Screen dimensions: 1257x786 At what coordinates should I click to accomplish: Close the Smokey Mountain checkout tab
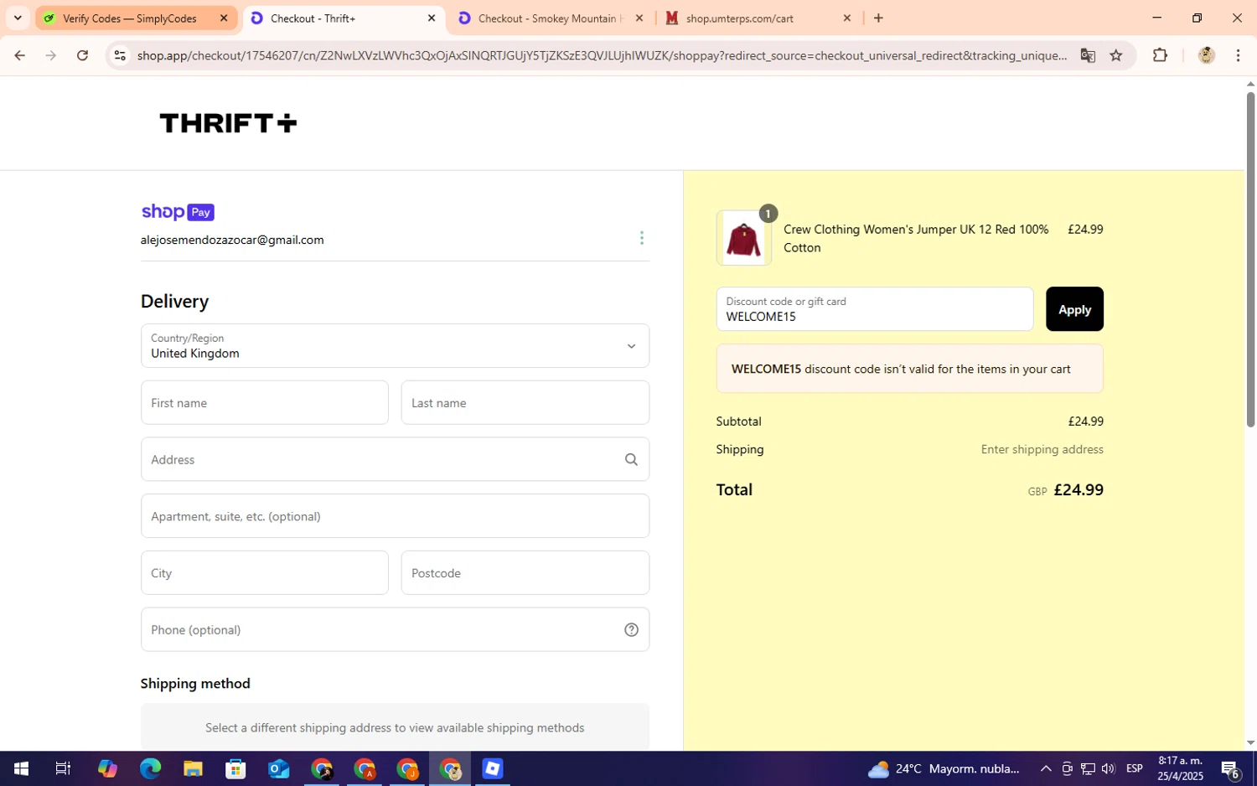639,18
